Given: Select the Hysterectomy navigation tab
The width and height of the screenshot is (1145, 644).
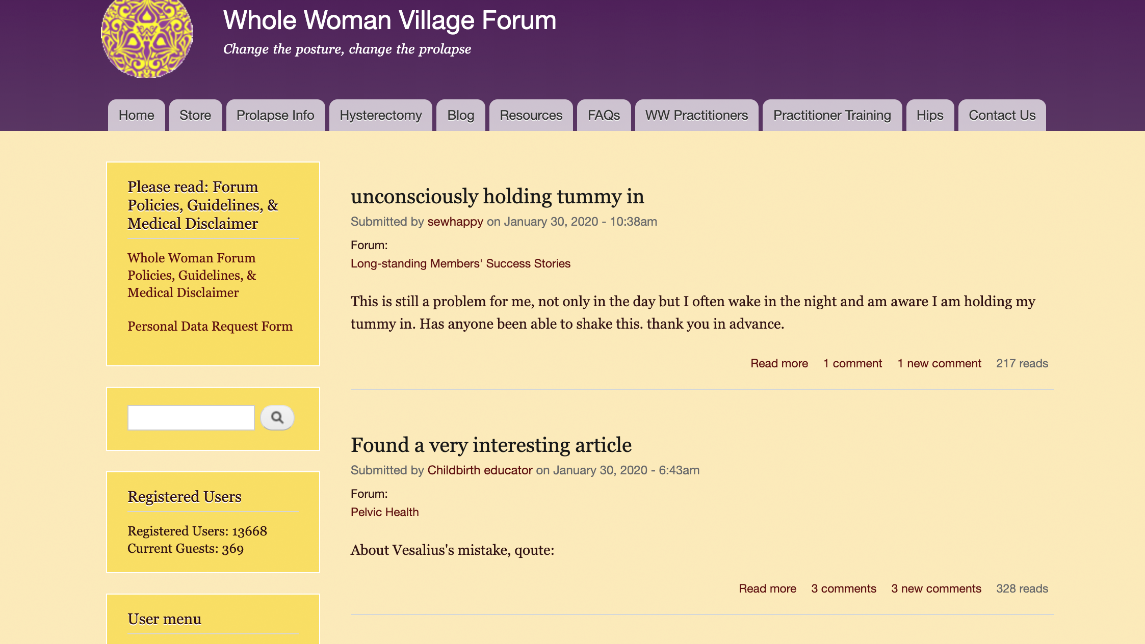Looking at the screenshot, I should point(380,116).
